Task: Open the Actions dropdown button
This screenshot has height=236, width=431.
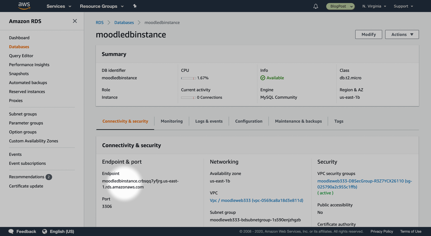Action: 402,34
